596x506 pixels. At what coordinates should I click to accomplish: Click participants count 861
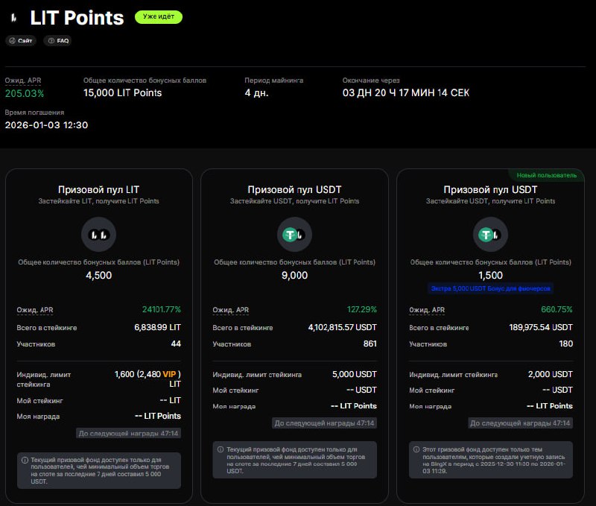(370, 344)
